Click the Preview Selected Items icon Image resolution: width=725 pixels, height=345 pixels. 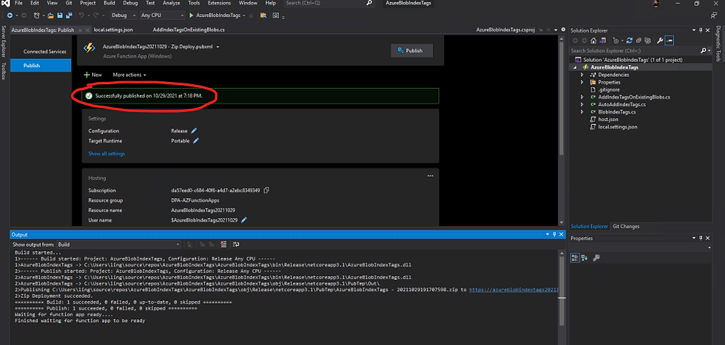tap(669, 41)
